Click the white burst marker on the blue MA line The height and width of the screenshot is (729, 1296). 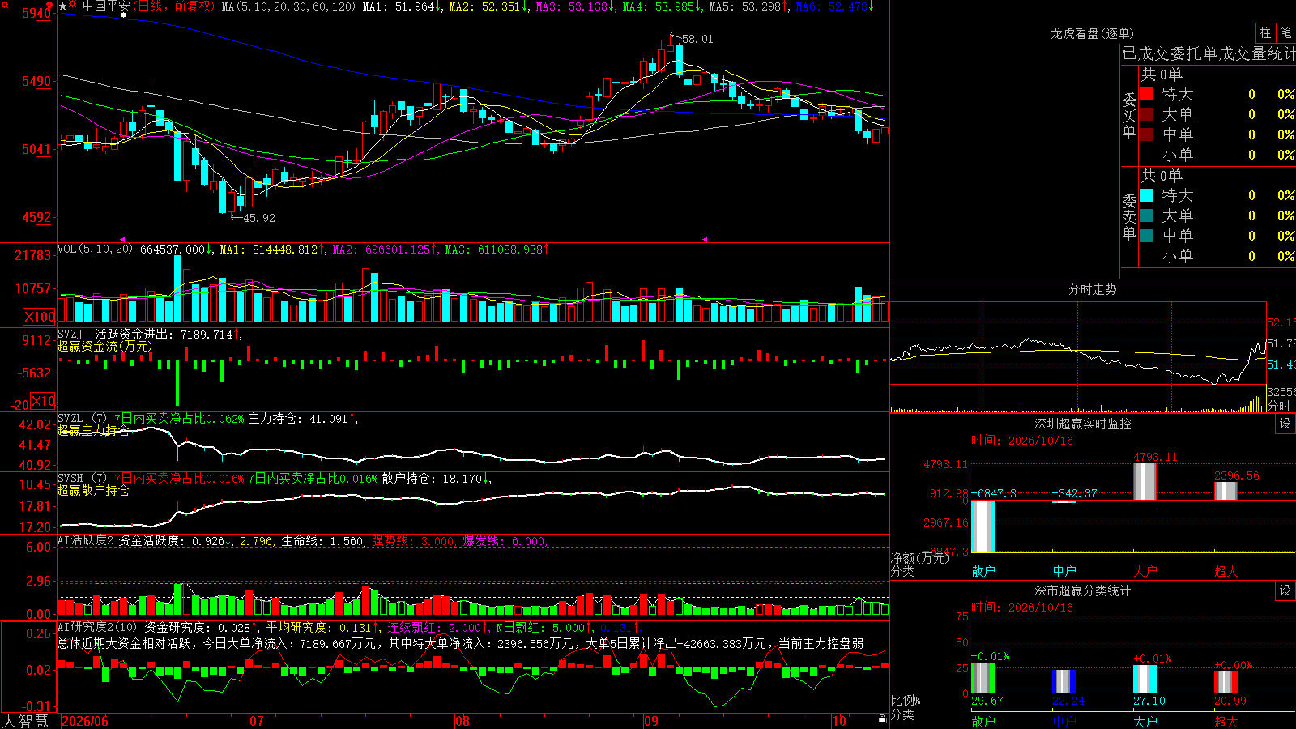[123, 15]
